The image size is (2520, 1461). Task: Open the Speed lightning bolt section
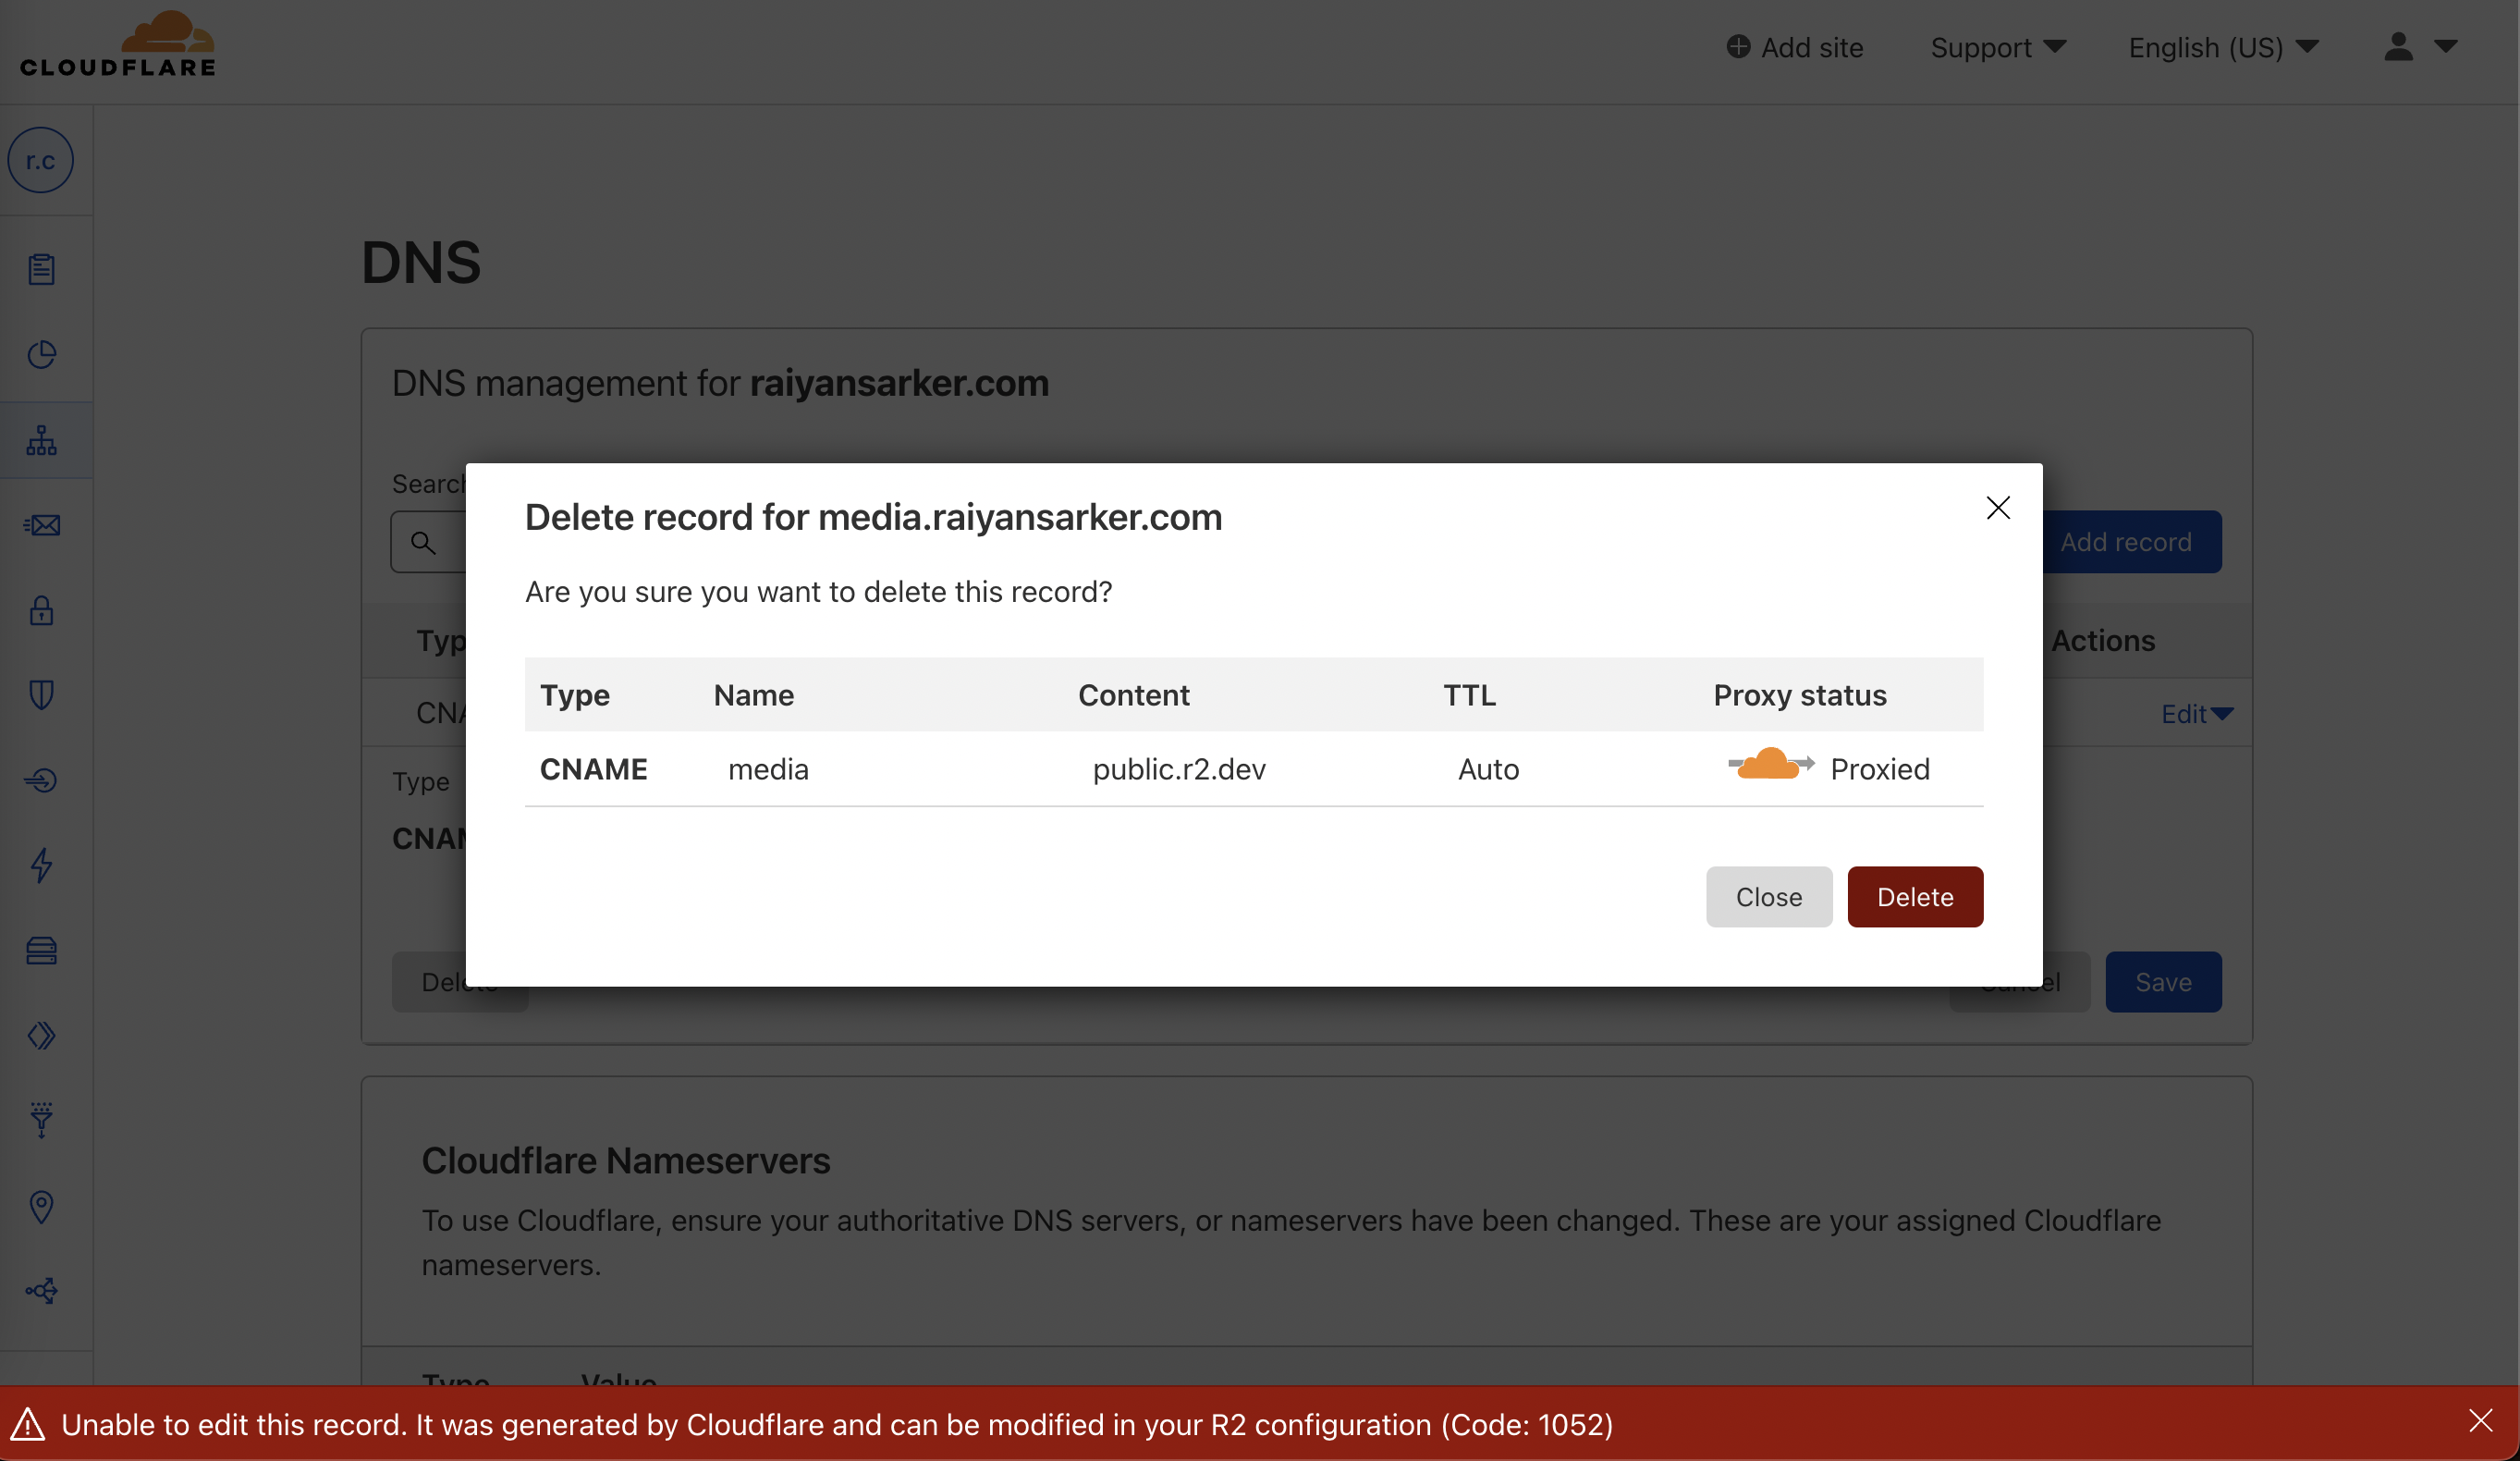(41, 866)
